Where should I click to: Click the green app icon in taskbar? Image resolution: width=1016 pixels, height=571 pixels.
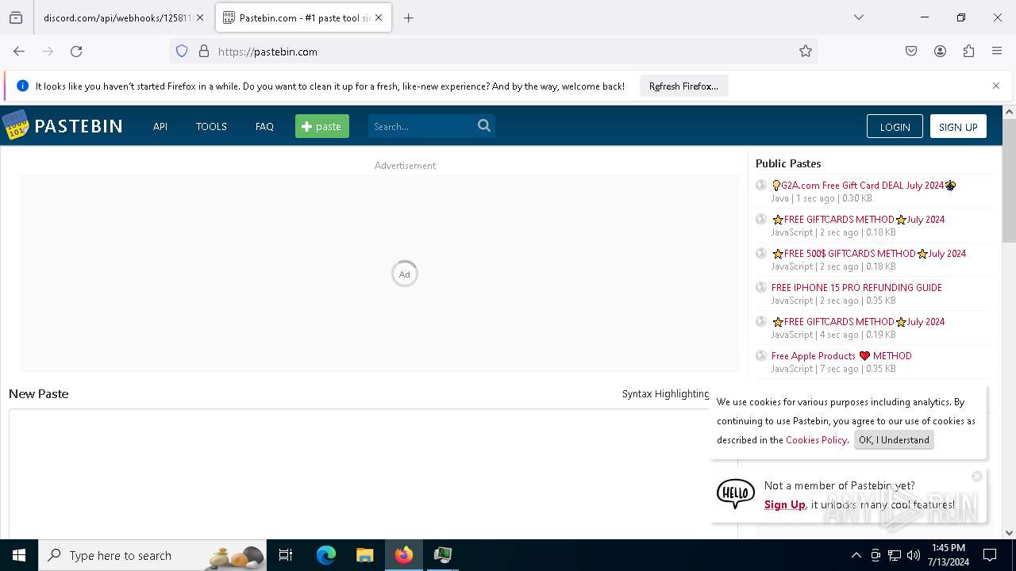click(443, 555)
